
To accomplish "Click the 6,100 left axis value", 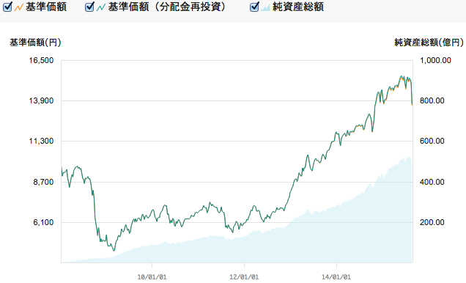I will click(x=43, y=222).
